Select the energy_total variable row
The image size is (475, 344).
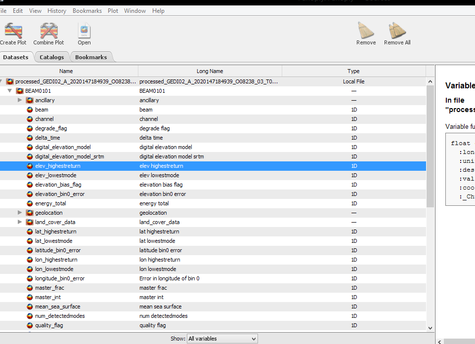point(50,203)
